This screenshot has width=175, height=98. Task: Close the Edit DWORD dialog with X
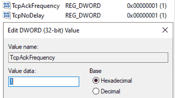coord(165,30)
